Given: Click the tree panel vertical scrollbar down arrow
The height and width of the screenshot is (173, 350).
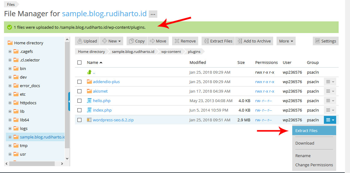Looking at the screenshot, I should coord(67,159).
